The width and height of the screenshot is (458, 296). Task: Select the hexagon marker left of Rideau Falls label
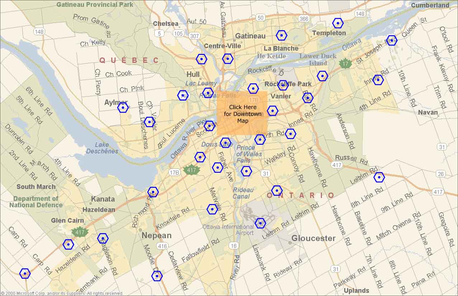(183, 95)
